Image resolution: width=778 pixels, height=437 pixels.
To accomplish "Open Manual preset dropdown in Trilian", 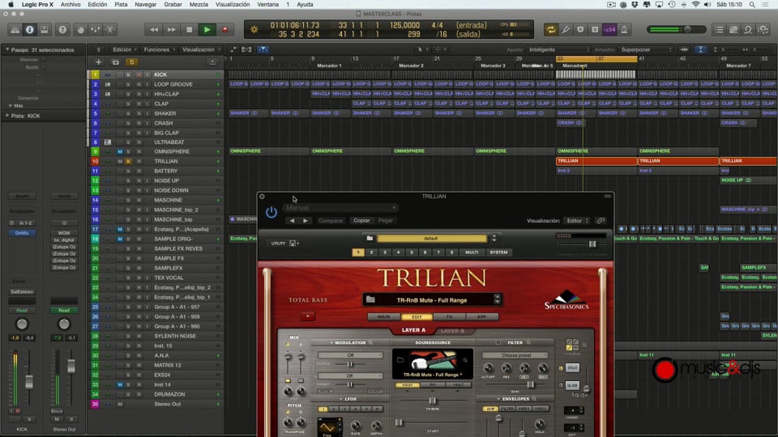I will pos(340,208).
